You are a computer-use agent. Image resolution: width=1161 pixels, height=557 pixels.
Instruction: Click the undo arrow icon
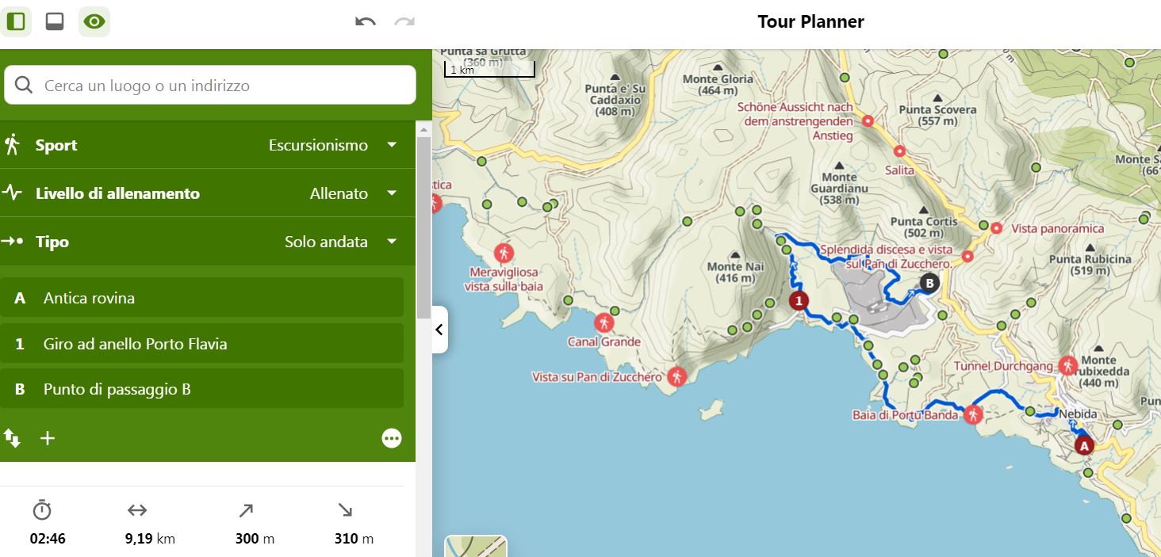click(365, 21)
